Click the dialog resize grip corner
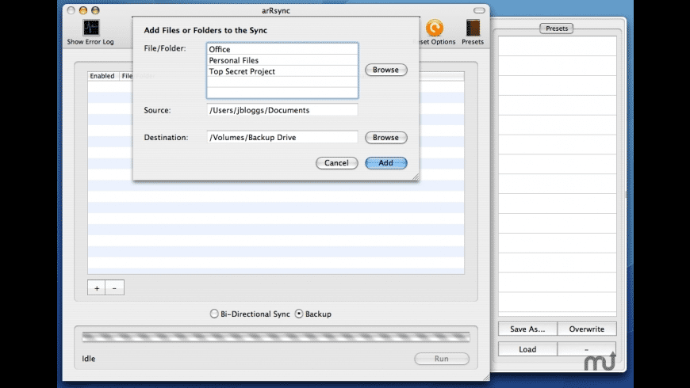Image resolution: width=690 pixels, height=388 pixels. pos(415,177)
